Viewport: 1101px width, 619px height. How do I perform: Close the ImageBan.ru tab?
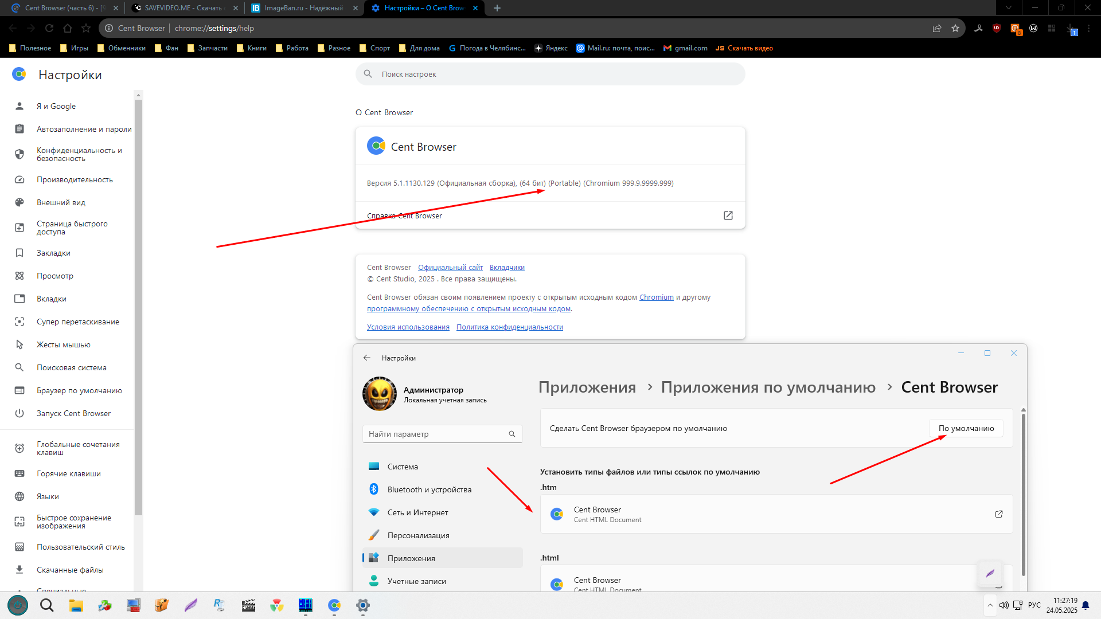point(356,8)
